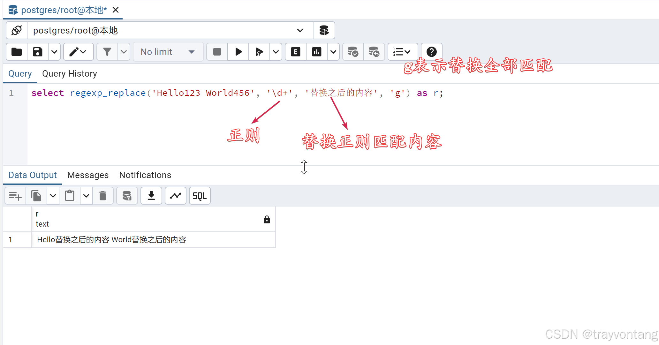The width and height of the screenshot is (659, 345).
Task: Switch to the Query History tab
Action: pos(70,74)
